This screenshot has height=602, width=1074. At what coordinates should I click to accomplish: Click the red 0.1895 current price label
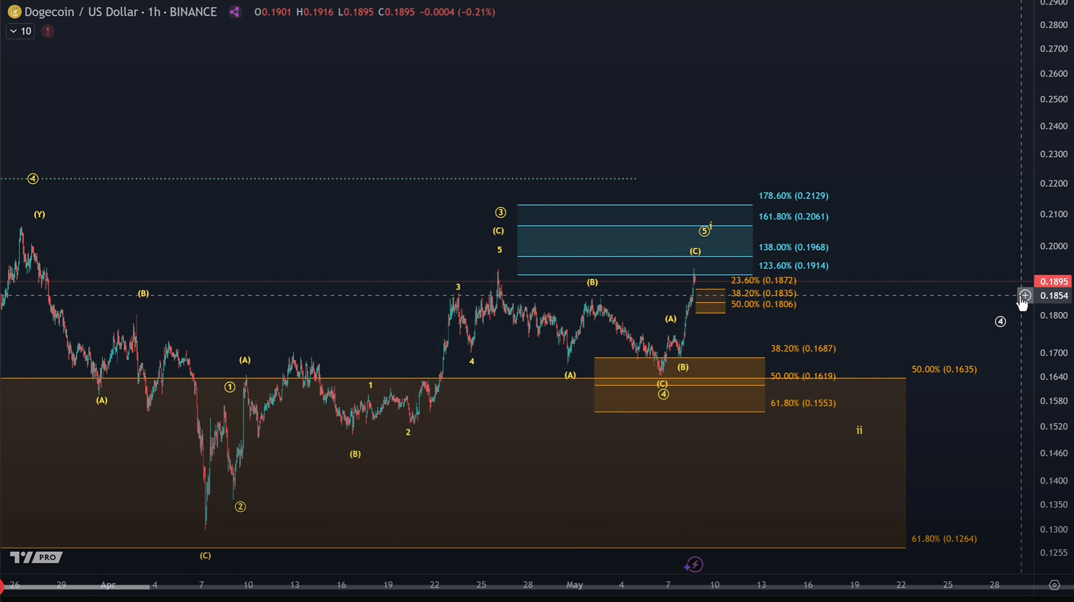(x=1053, y=281)
